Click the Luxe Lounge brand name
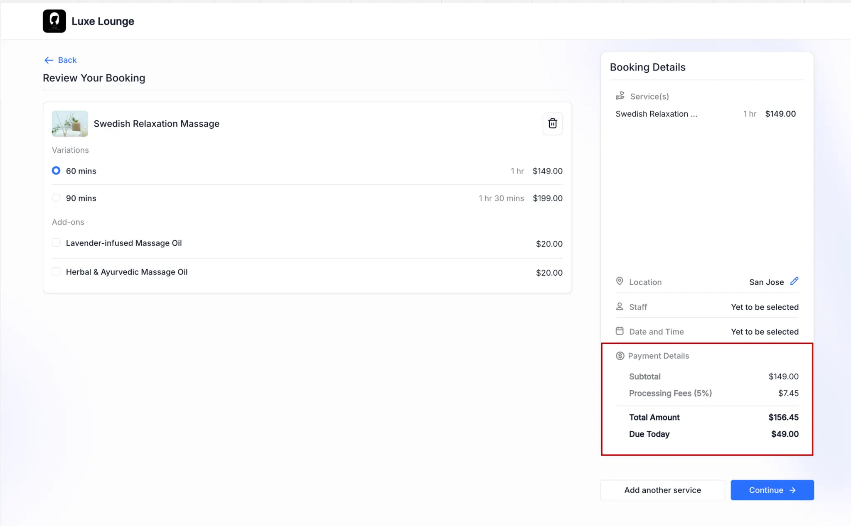The image size is (851, 526). click(103, 21)
